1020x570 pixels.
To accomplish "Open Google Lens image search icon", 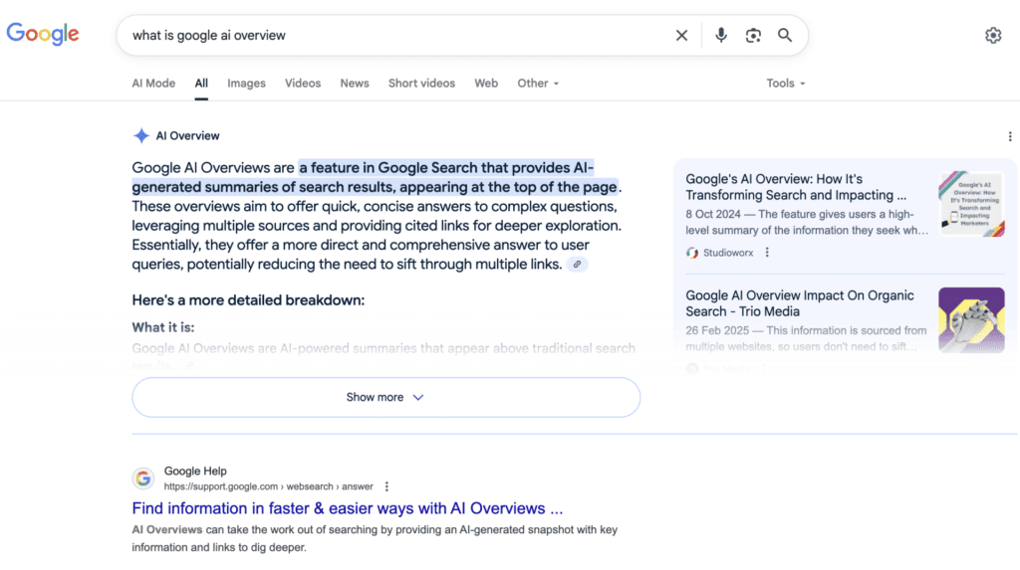I will 753,35.
